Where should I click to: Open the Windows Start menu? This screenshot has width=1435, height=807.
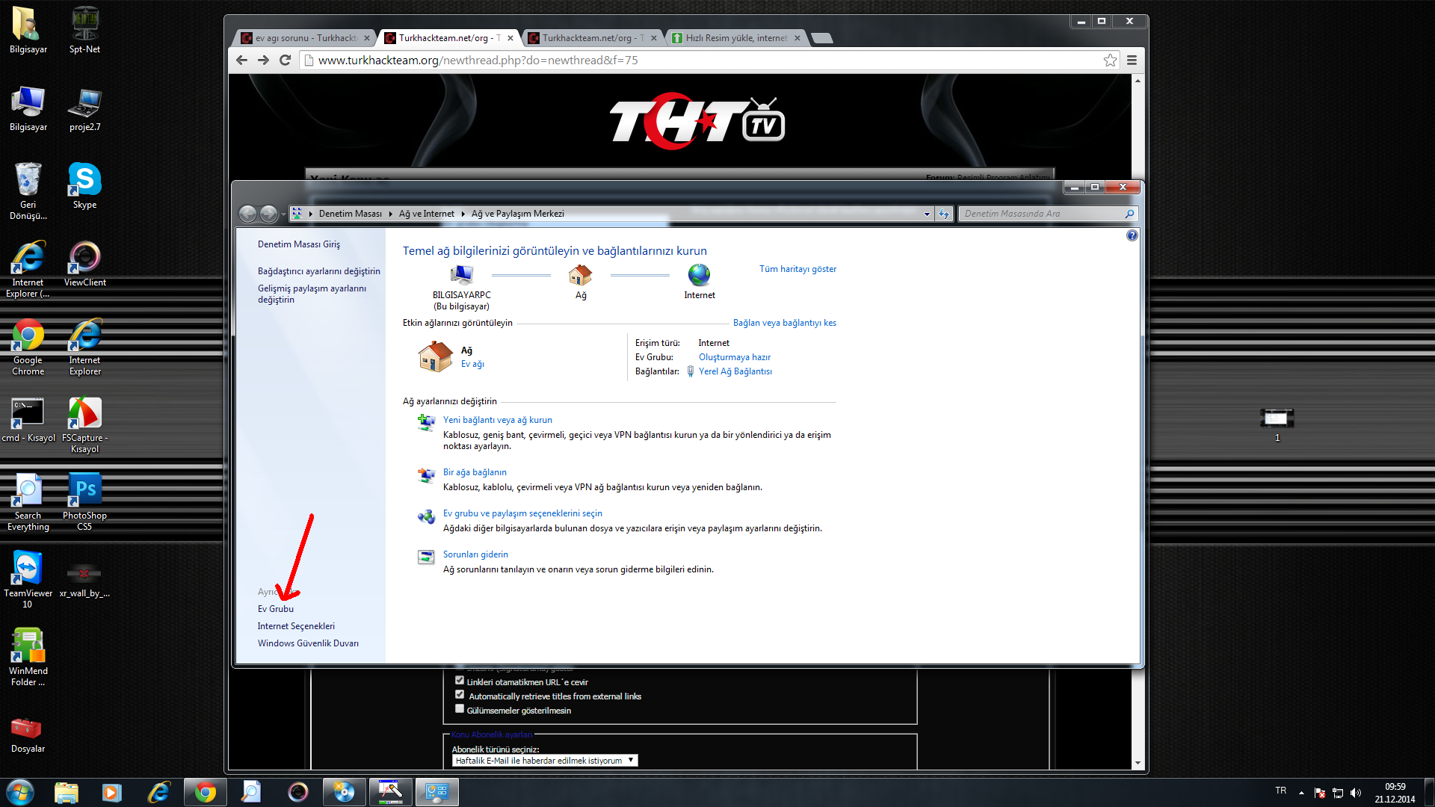tap(20, 792)
